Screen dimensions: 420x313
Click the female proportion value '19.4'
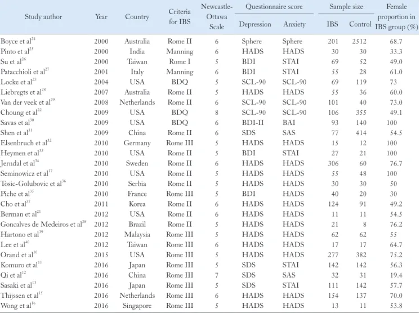click(x=396, y=275)
